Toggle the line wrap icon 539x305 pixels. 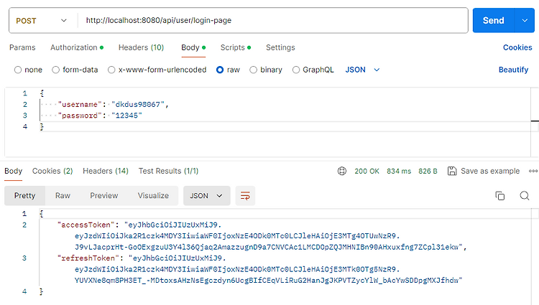[x=245, y=195]
